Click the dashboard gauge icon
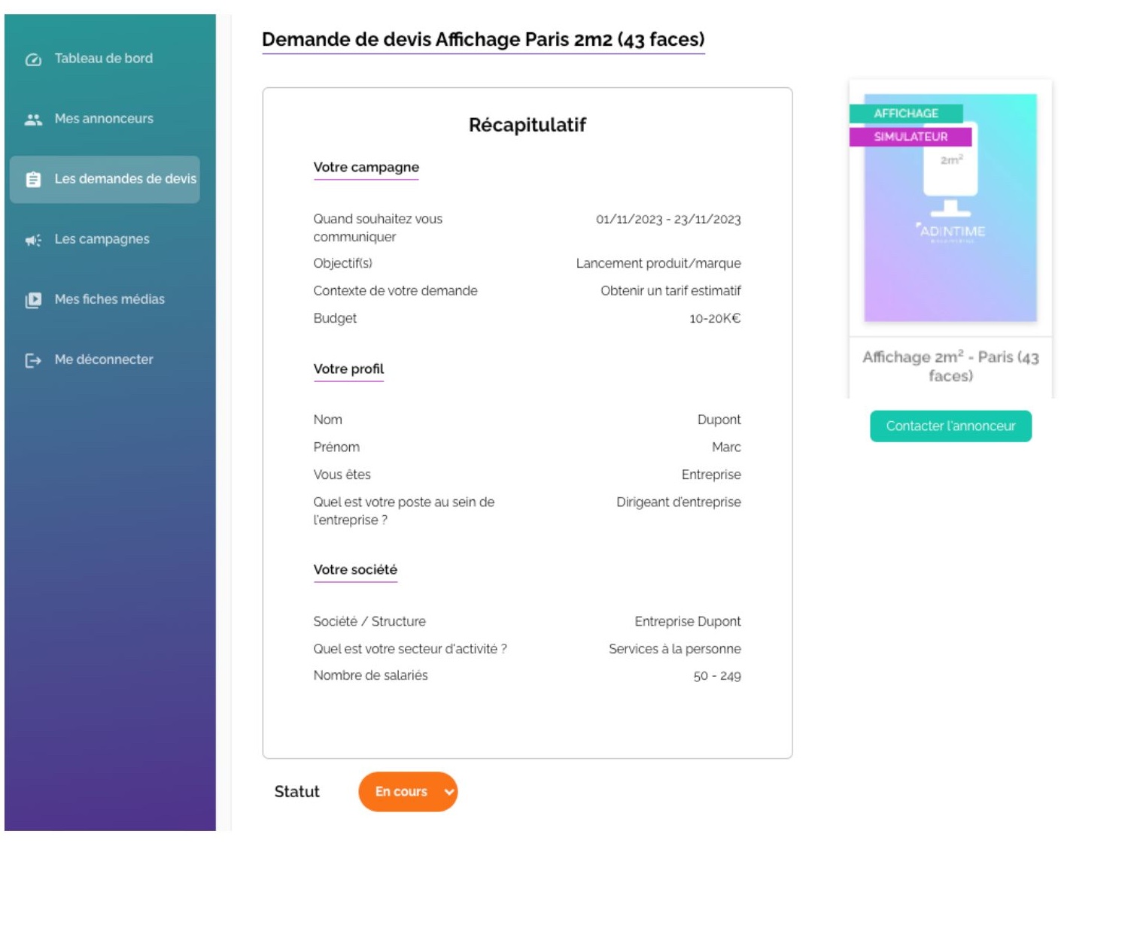This screenshot has height=940, width=1122. coord(33,59)
